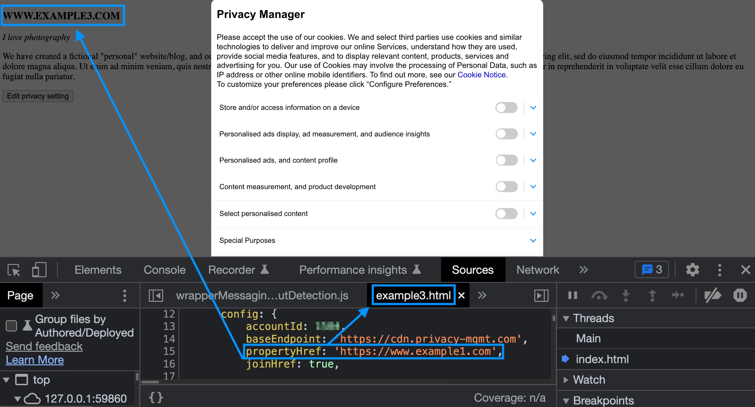Open the issues counter showing 3

pos(652,270)
